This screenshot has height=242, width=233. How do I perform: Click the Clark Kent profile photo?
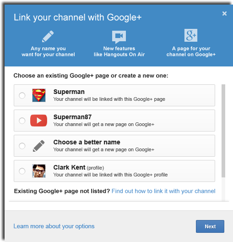(39, 171)
